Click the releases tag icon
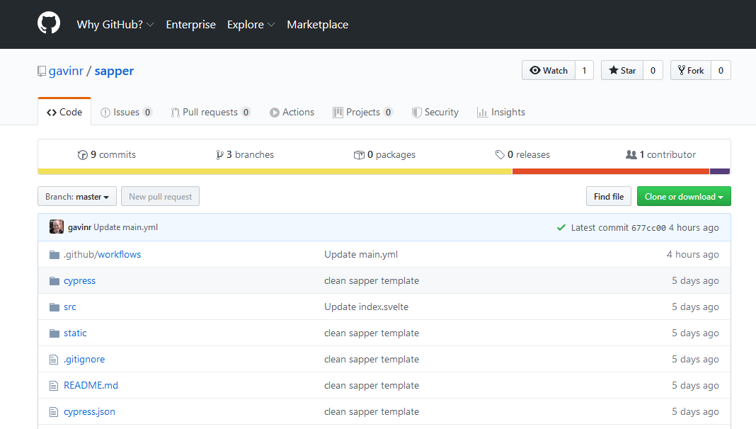The width and height of the screenshot is (756, 429). (x=500, y=155)
